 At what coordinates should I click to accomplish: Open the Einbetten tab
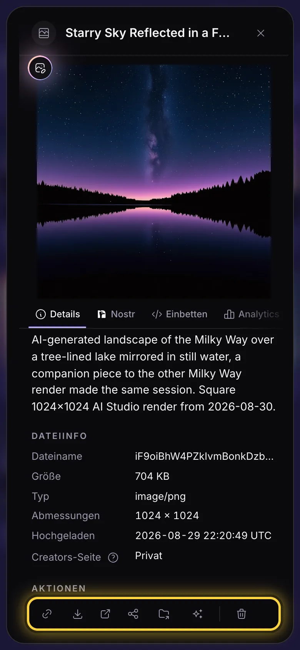179,314
